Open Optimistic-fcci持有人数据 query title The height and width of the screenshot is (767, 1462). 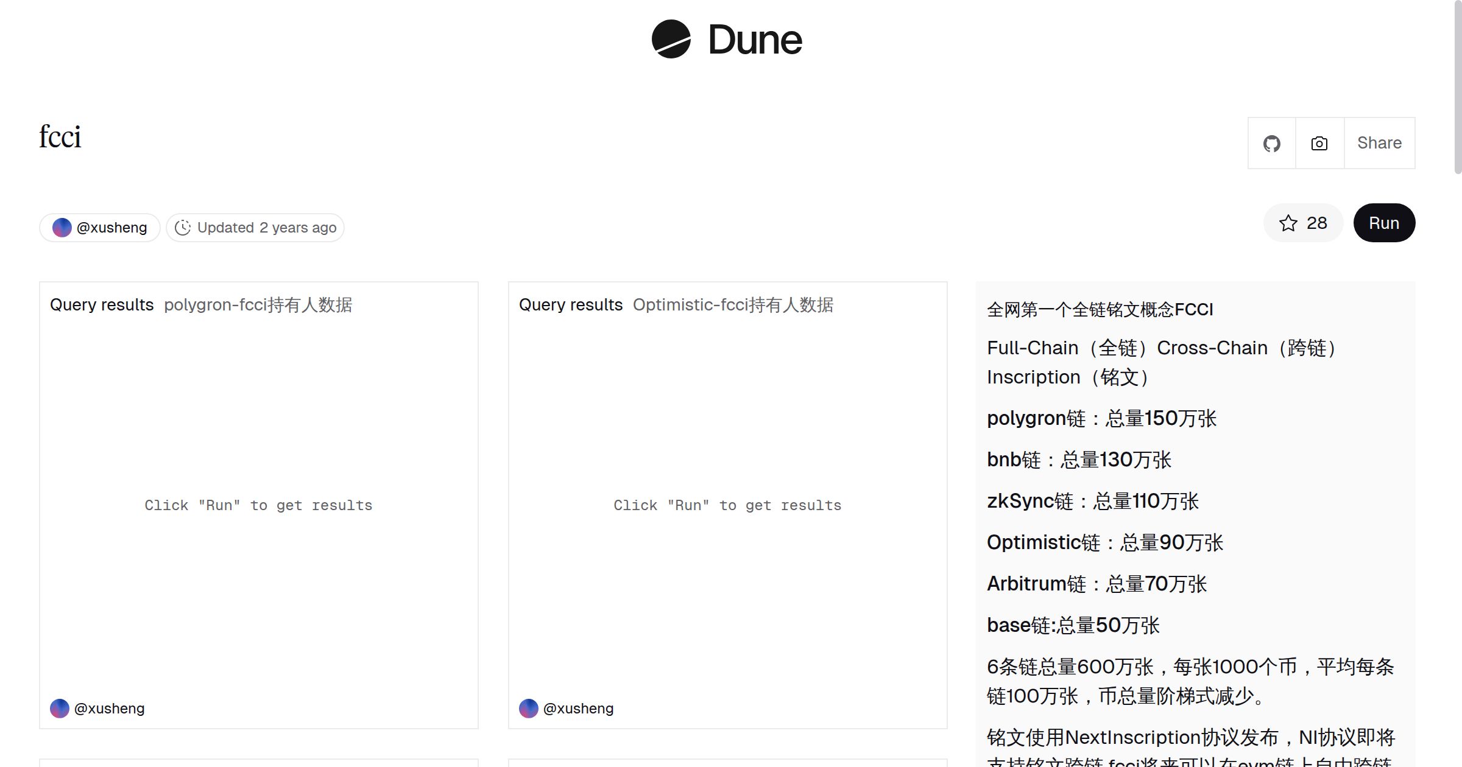point(733,305)
